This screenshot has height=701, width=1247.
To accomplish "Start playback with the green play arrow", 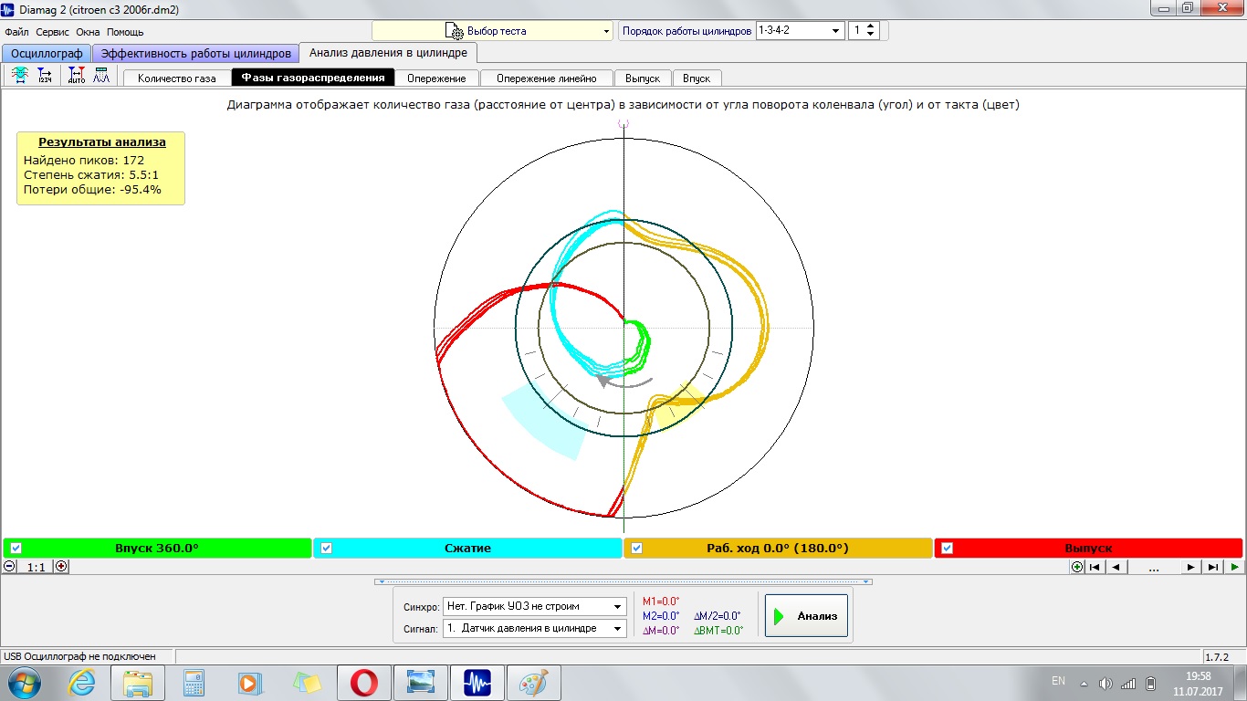I will (x=1234, y=567).
